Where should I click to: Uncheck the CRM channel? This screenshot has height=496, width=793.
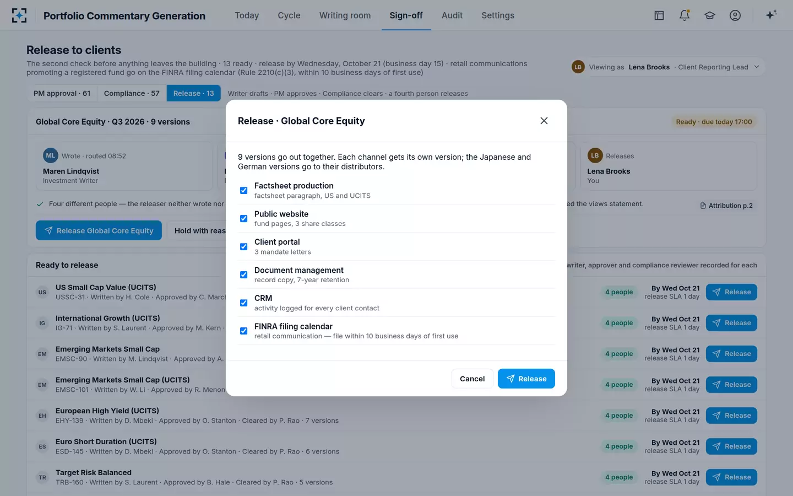243,303
